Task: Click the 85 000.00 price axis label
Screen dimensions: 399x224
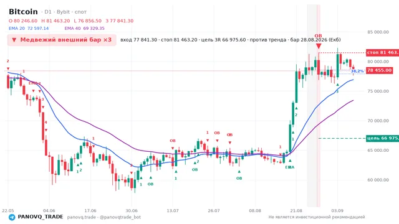Action: [x=378, y=32]
